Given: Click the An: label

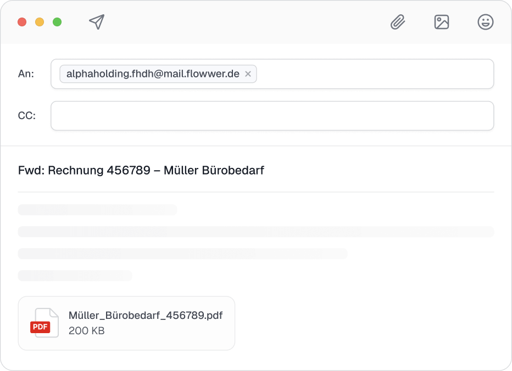Looking at the screenshot, I should point(26,74).
